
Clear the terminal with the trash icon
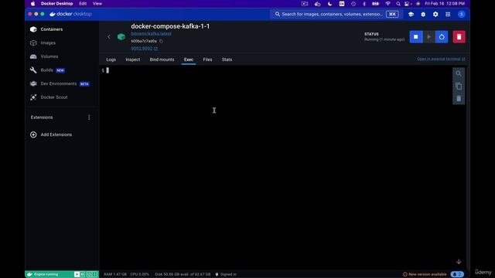coord(459,99)
